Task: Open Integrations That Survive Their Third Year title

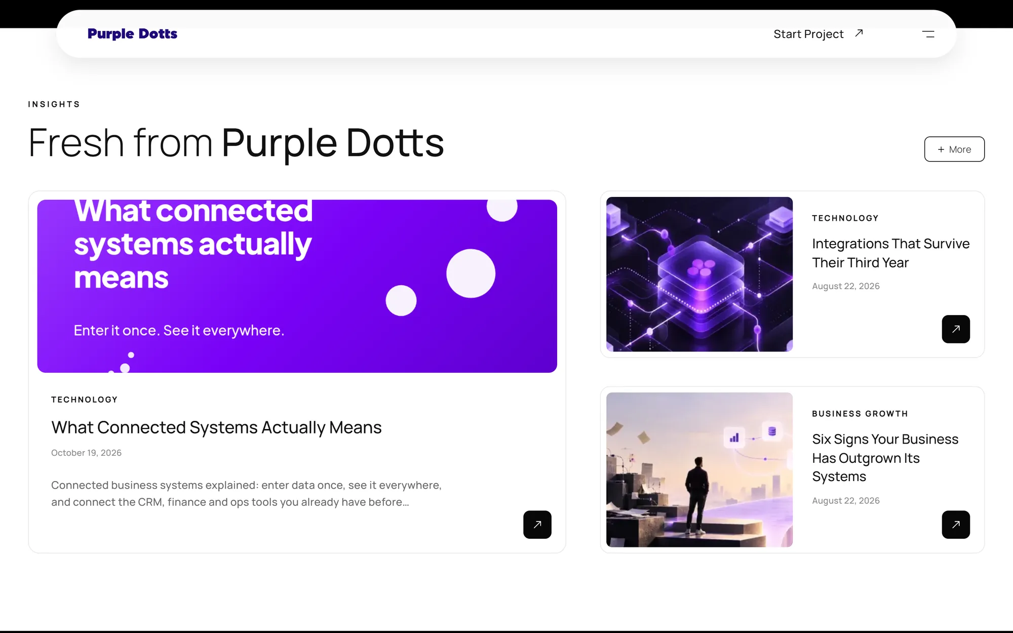Action: tap(891, 253)
